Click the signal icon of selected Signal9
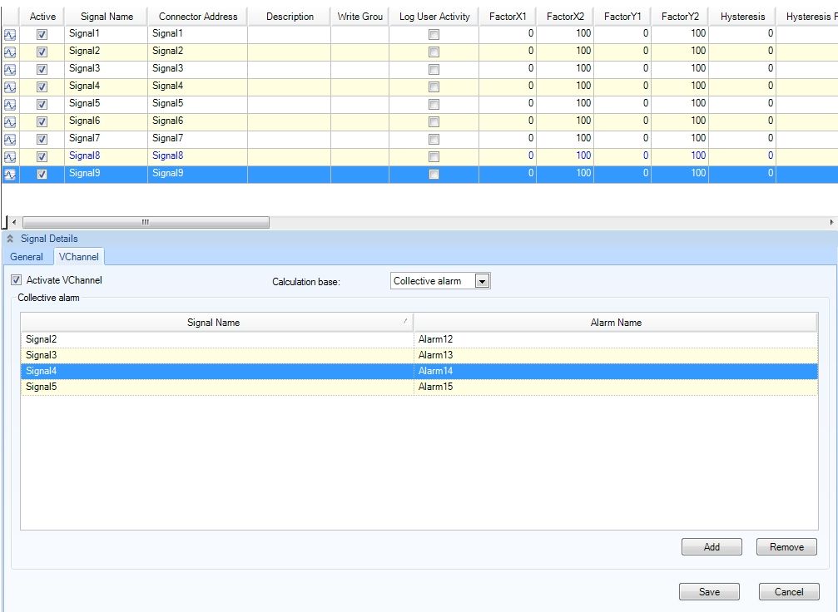The width and height of the screenshot is (838, 612). tap(10, 174)
